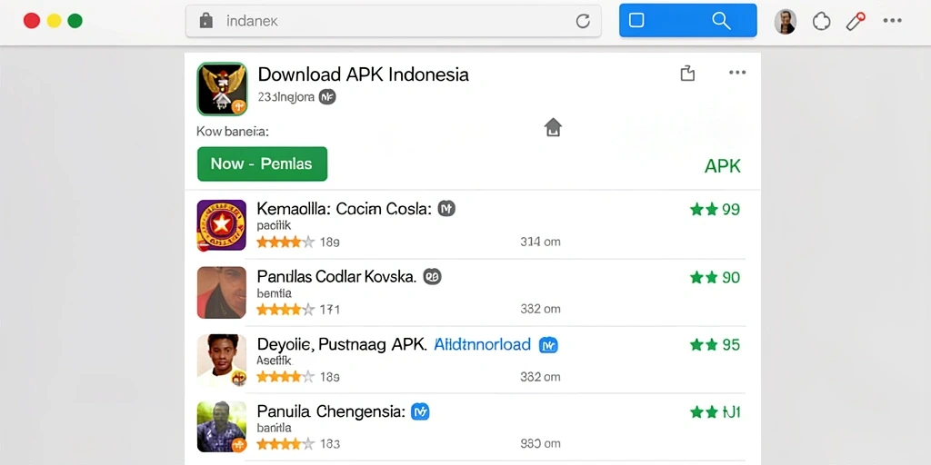This screenshot has width=931, height=465.
Task: Click the 314 om size text
Action: [540, 242]
